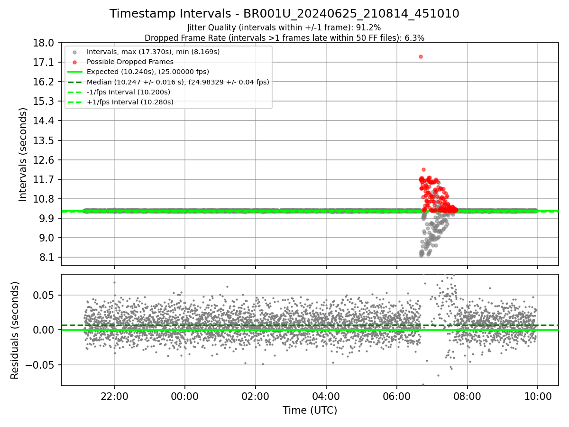Image resolution: width=569 pixels, height=427 pixels.
Task: Click the solid green line sample in legend
Action: coord(75,72)
